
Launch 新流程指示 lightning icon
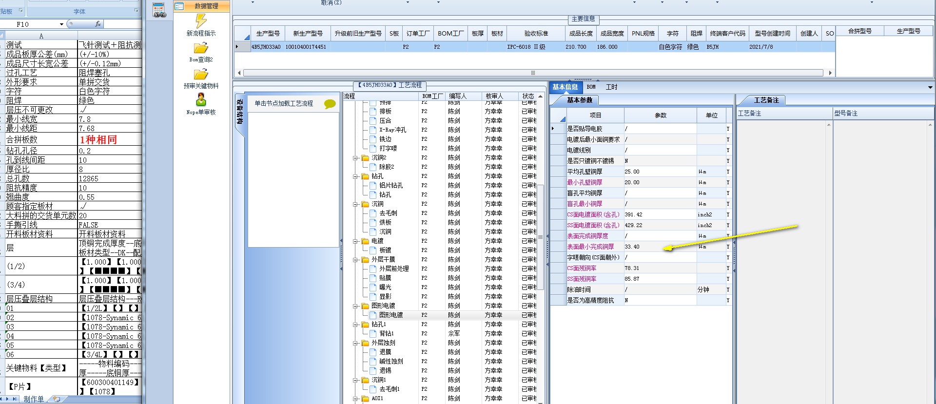[201, 20]
